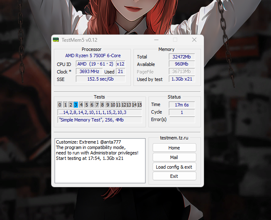Screen dimensions: 271x220
Task: Click the Used threads value 21
Action: click(120, 71)
